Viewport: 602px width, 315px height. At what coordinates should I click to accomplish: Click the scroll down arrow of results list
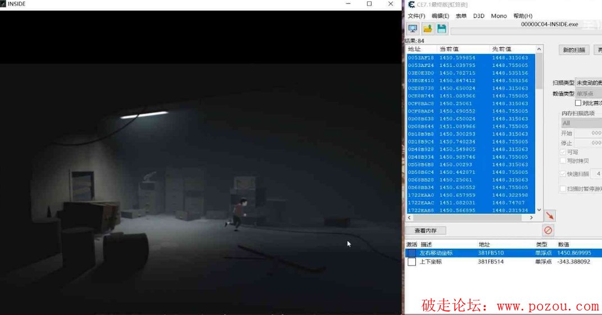click(x=539, y=210)
